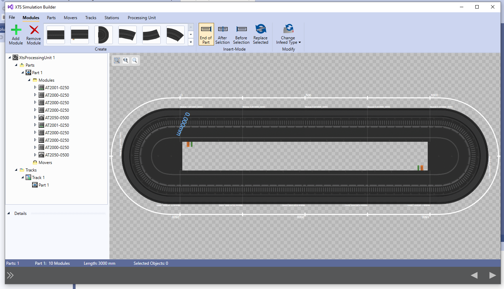Select Part 1 under Track 1

pos(40,185)
